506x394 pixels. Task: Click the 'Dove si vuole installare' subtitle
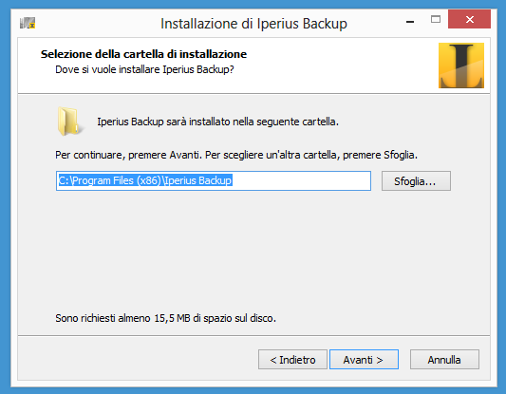click(144, 69)
